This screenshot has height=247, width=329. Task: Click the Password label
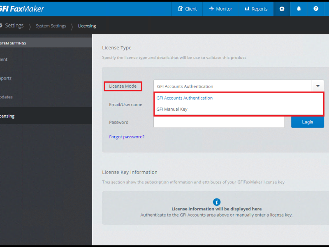pos(118,122)
